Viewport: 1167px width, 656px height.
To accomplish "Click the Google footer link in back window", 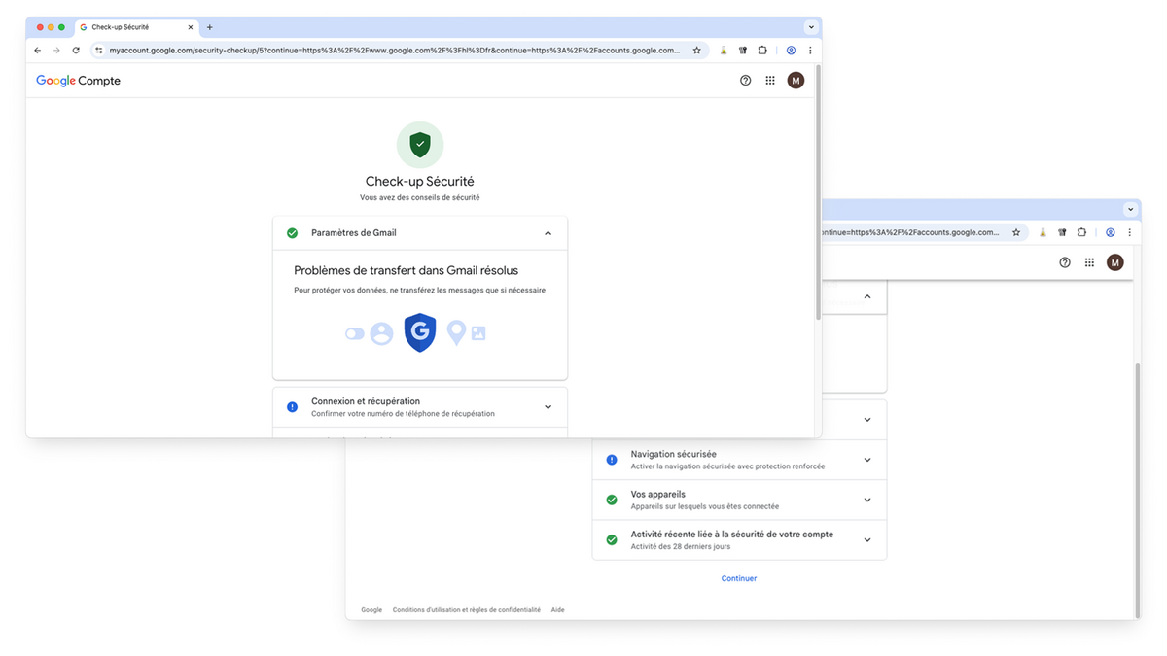I will point(371,610).
